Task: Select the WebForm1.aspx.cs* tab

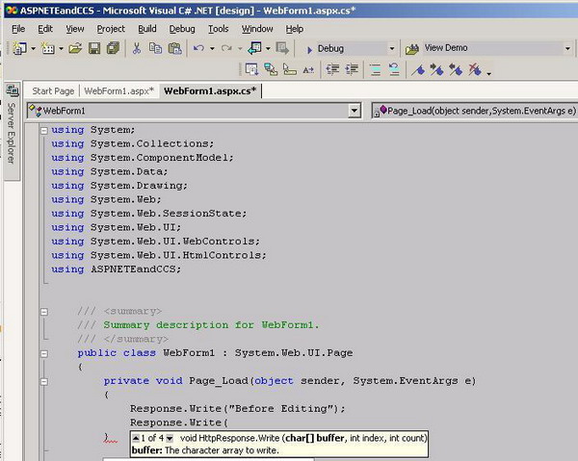Action: tap(210, 90)
